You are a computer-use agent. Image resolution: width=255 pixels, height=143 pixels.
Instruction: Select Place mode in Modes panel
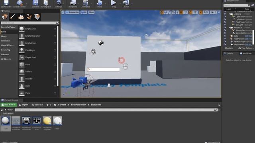[5, 17]
